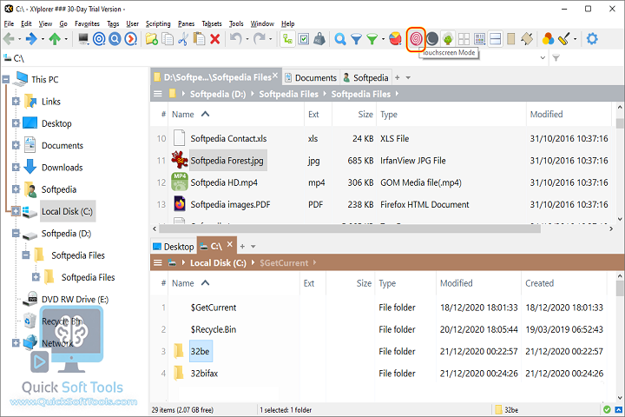Toggle Dark Mode moon button

coord(432,39)
